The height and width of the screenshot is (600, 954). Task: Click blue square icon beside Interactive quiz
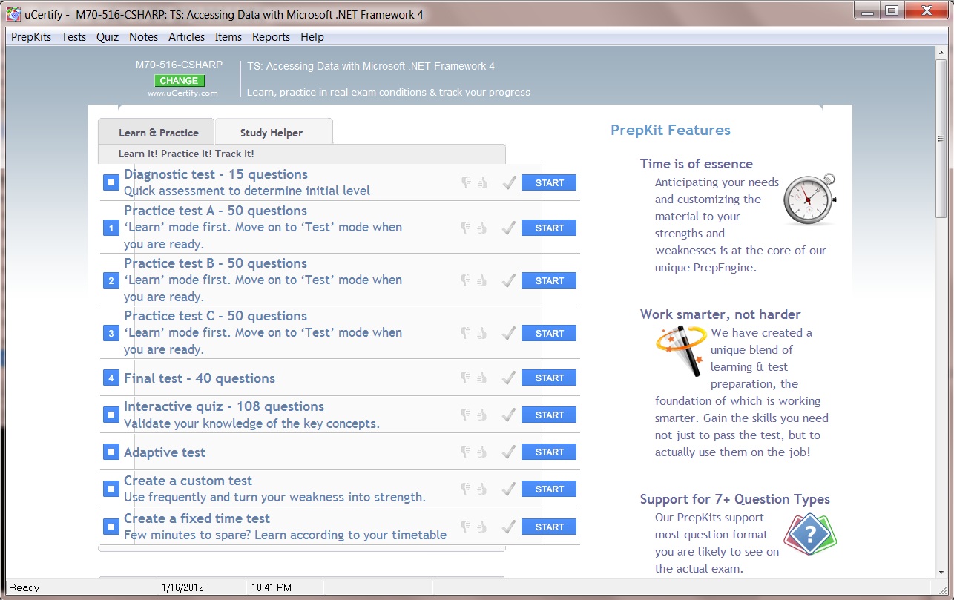pyautogui.click(x=111, y=415)
